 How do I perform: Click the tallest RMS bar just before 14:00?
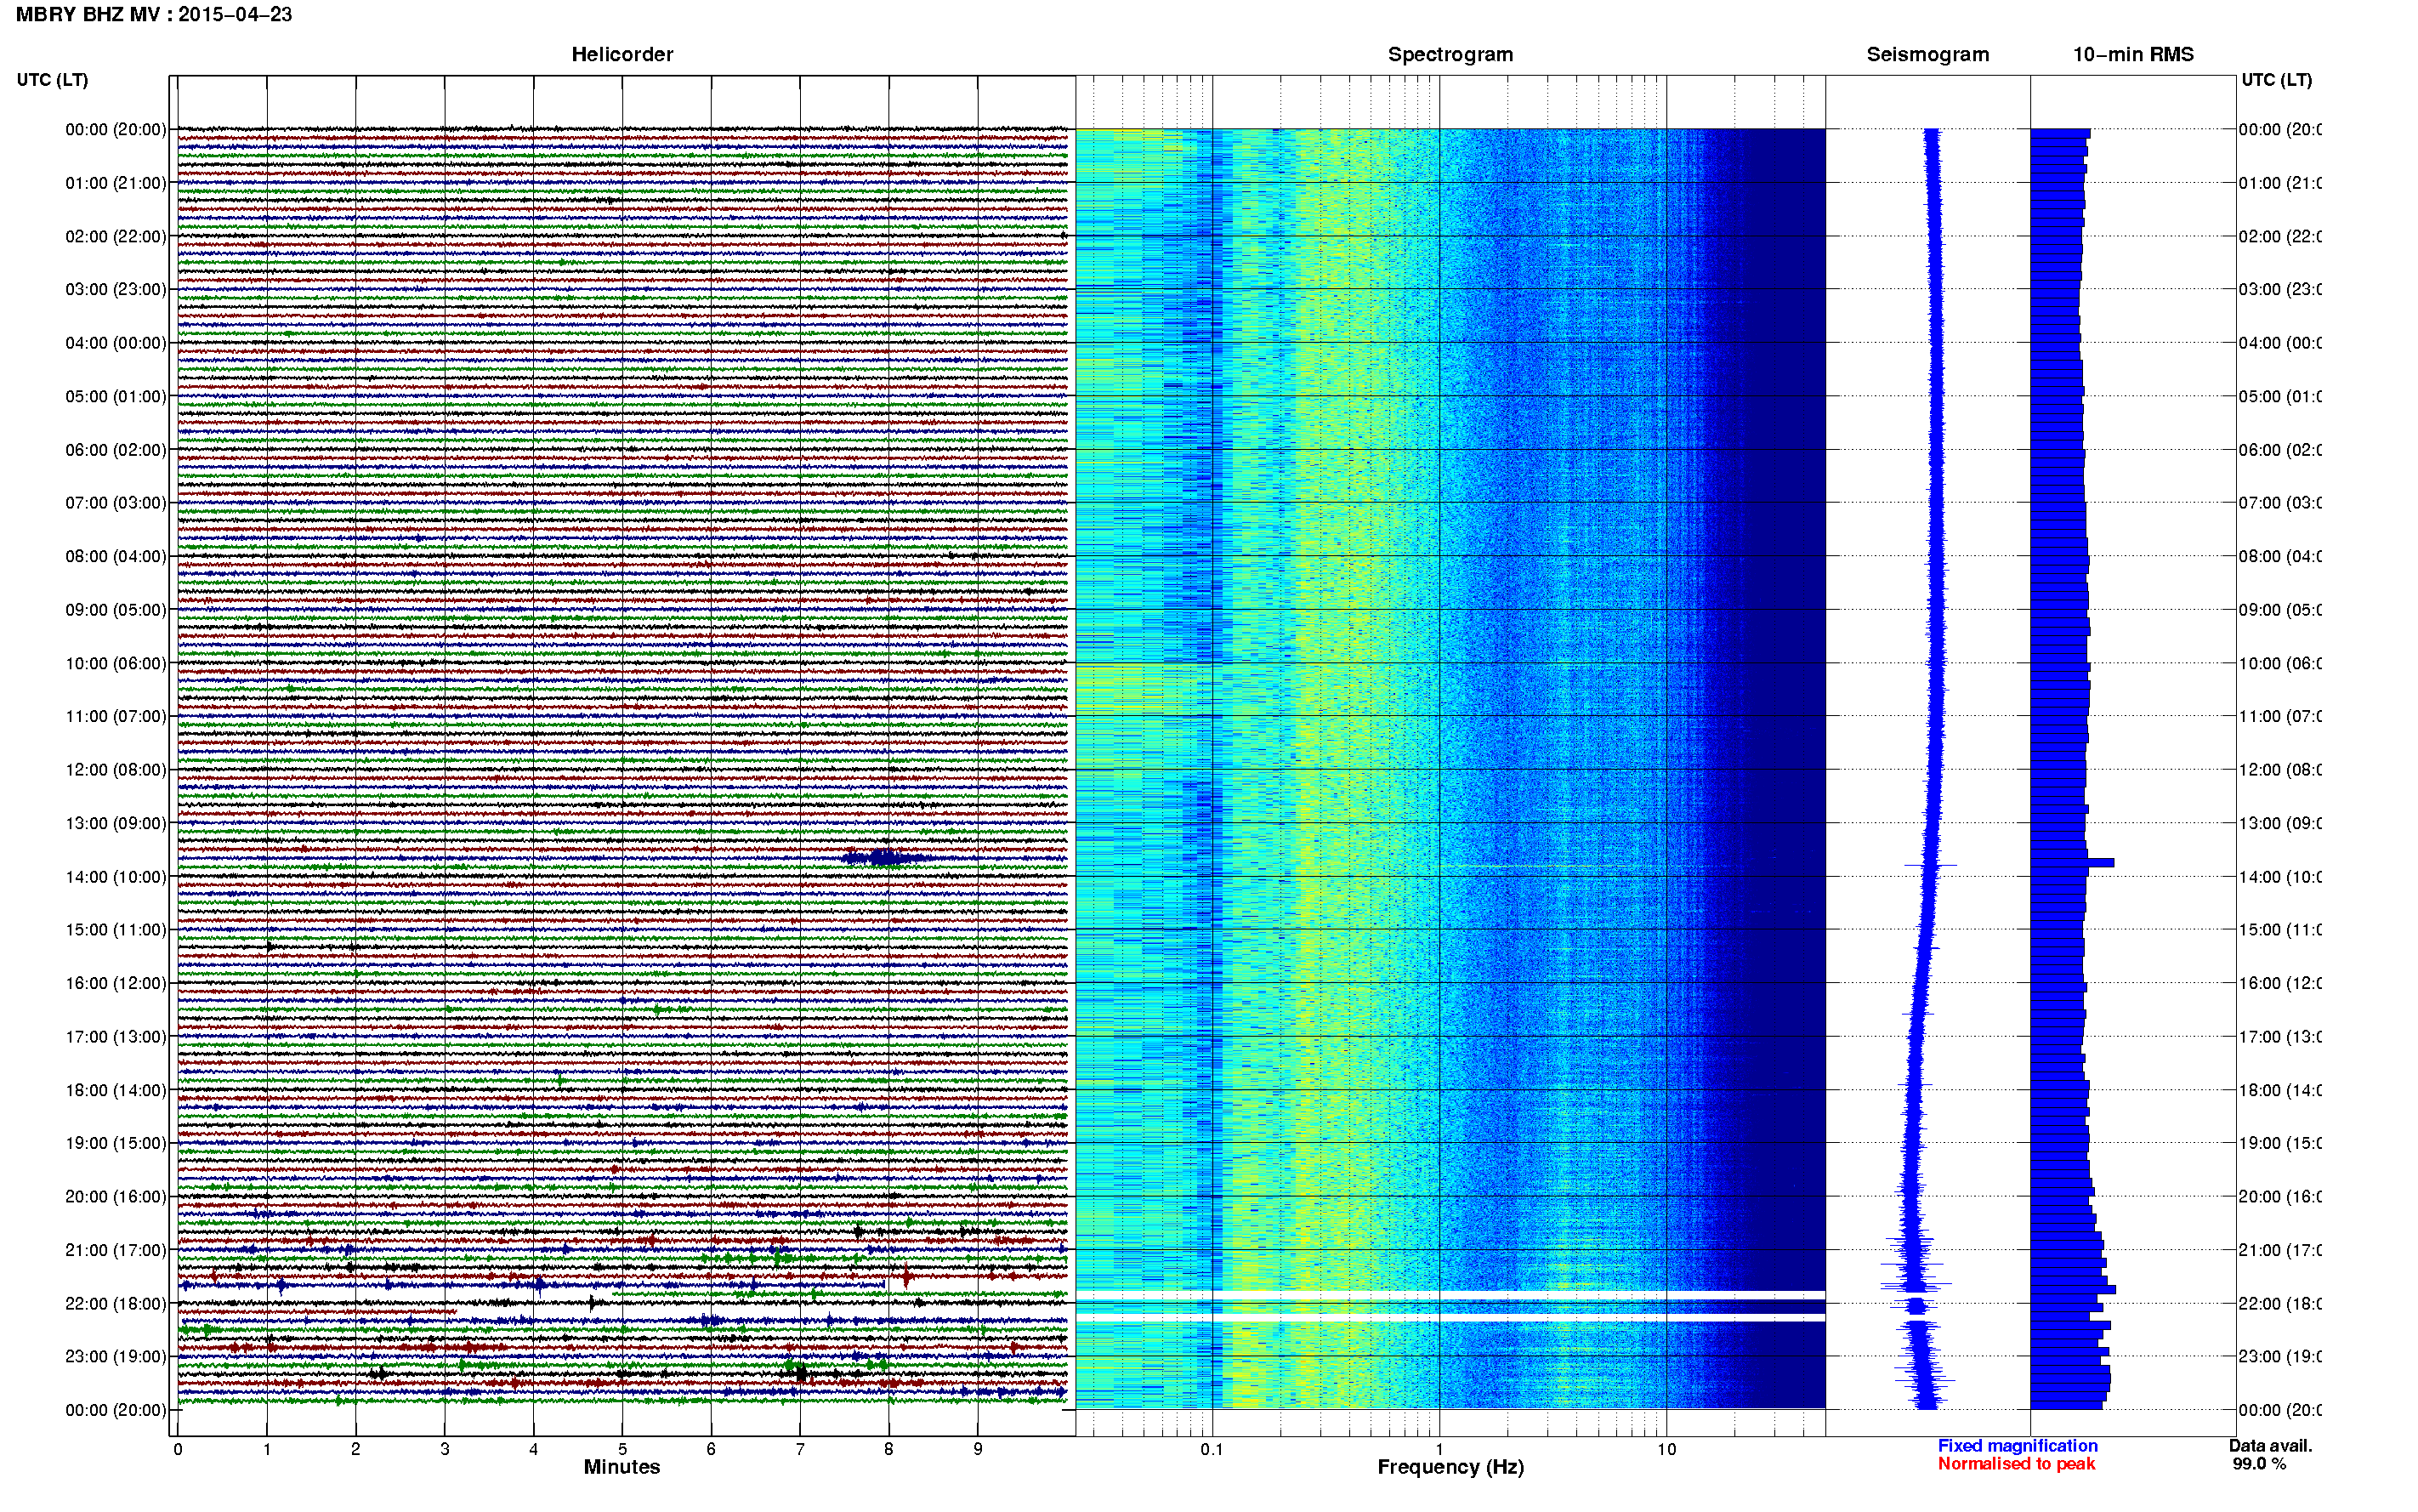2071,862
